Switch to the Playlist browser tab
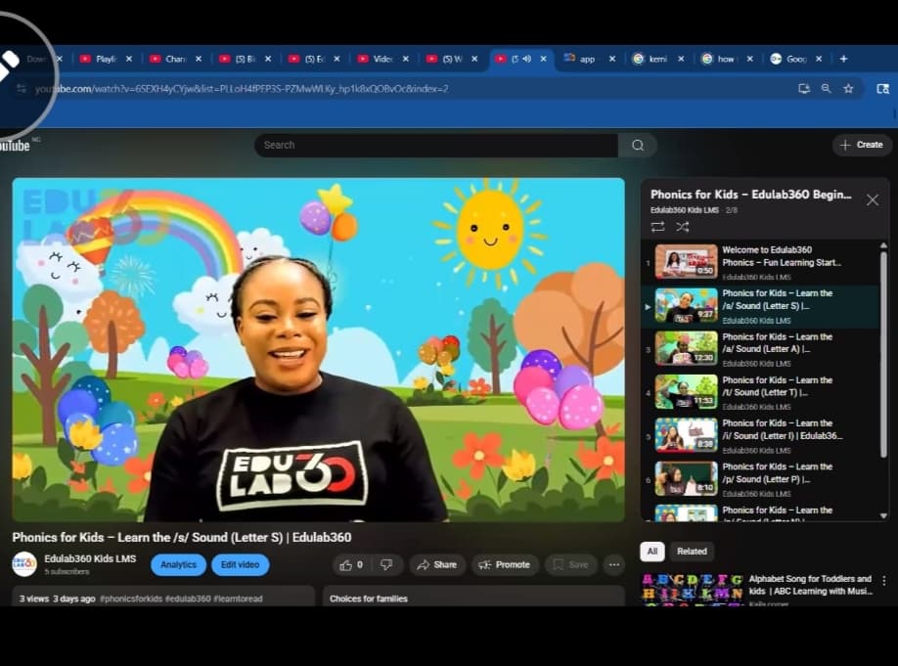 click(106, 59)
